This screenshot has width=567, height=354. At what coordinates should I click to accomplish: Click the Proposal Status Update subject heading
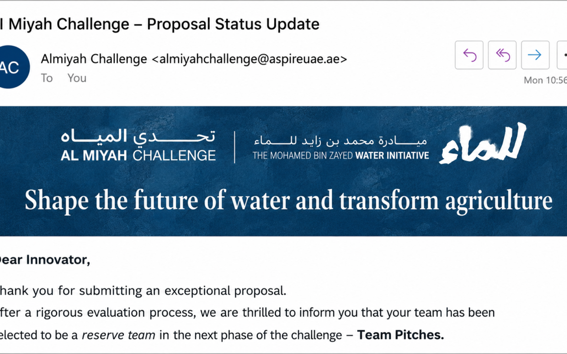point(160,24)
